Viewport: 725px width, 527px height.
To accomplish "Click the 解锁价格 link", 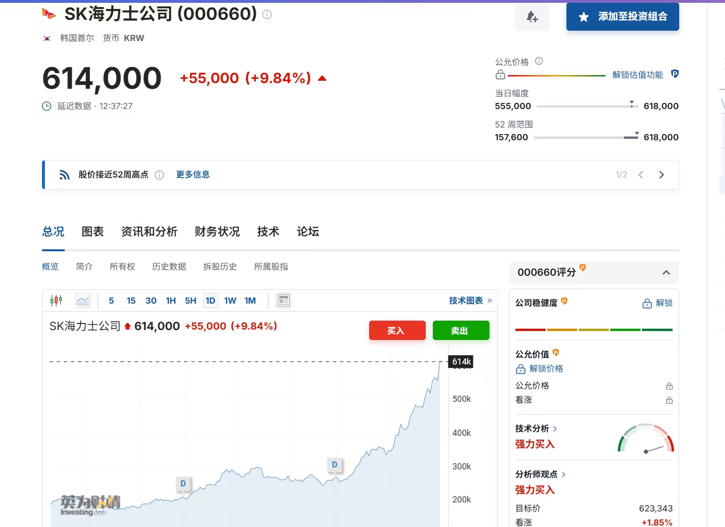I will tap(546, 369).
